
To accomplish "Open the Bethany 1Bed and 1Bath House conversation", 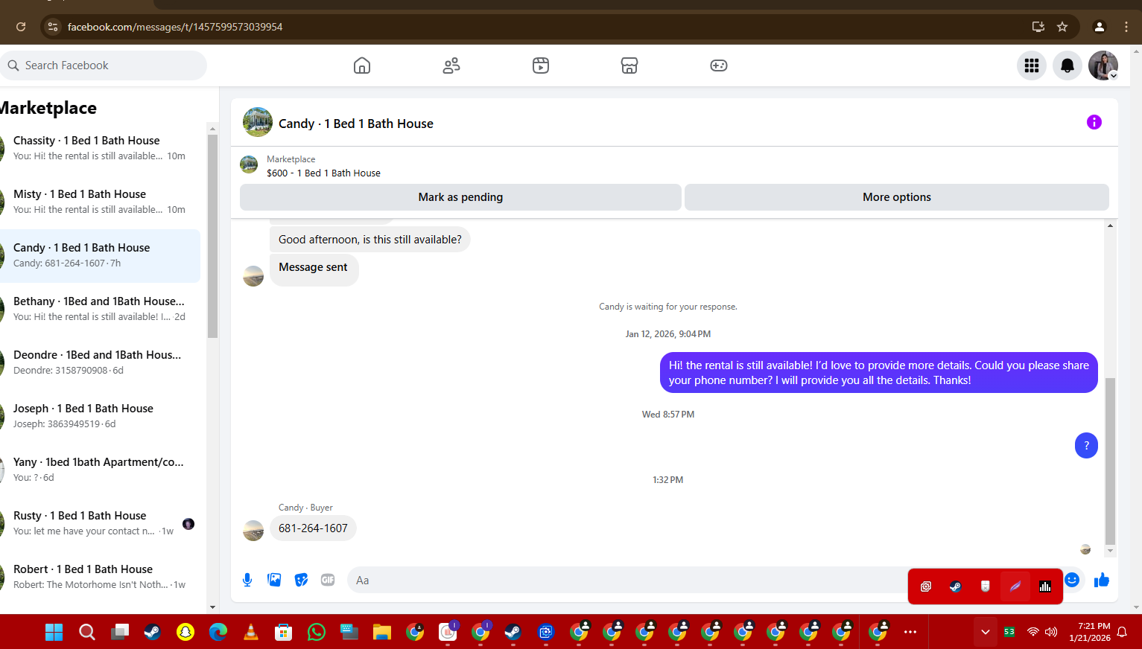I will point(100,309).
